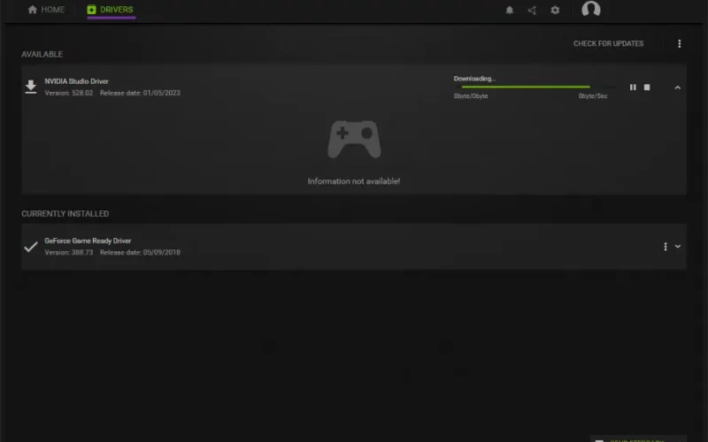Click the Version: 528.02 text

point(69,93)
